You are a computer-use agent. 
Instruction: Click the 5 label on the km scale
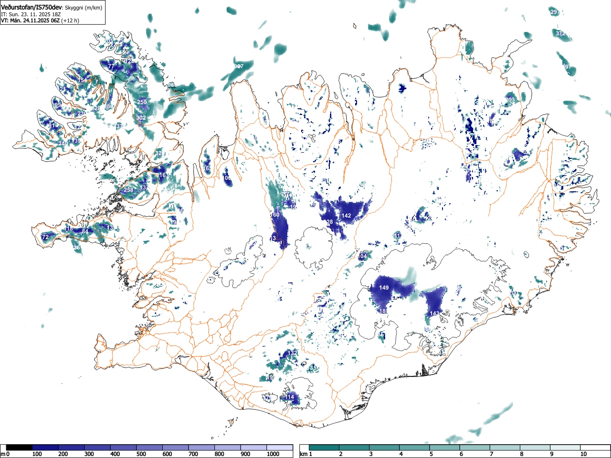click(x=431, y=454)
